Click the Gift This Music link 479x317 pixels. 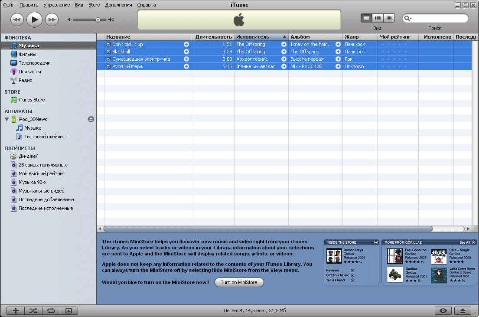point(337,275)
